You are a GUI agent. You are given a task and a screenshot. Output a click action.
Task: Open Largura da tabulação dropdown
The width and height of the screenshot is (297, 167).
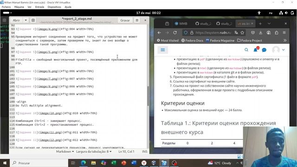pyautogui.click(x=94, y=152)
